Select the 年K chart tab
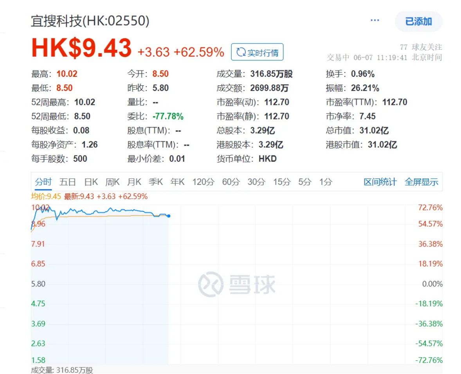This screenshot has height=374, width=461. click(177, 182)
